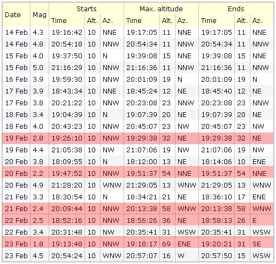Click the highlighted 21 Feb date at 20:09:44
The width and height of the screenshot is (276, 264).
[16, 209]
